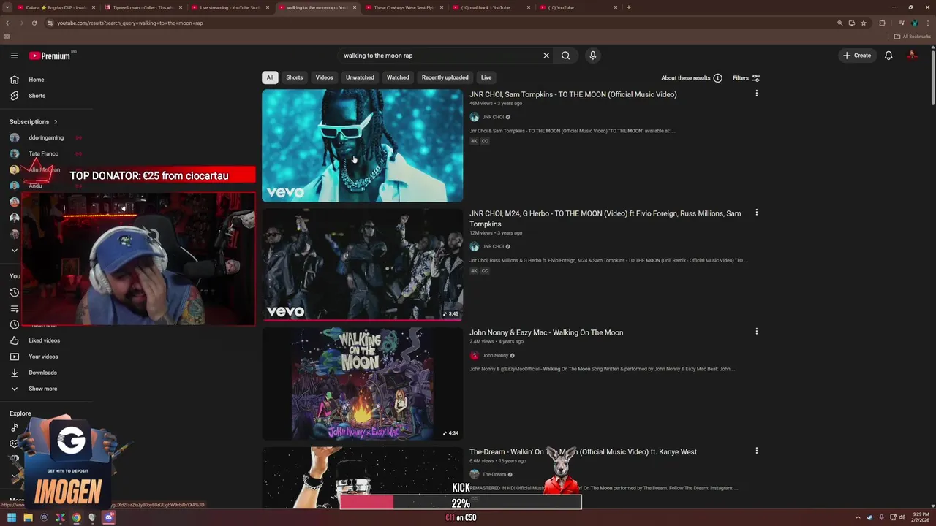The height and width of the screenshot is (526, 936).
Task: Select the All filter chip
Action: [270, 77]
